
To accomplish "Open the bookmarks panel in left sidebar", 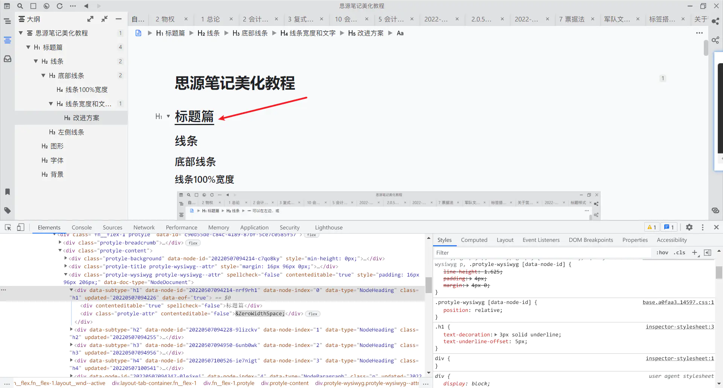I will [x=8, y=192].
